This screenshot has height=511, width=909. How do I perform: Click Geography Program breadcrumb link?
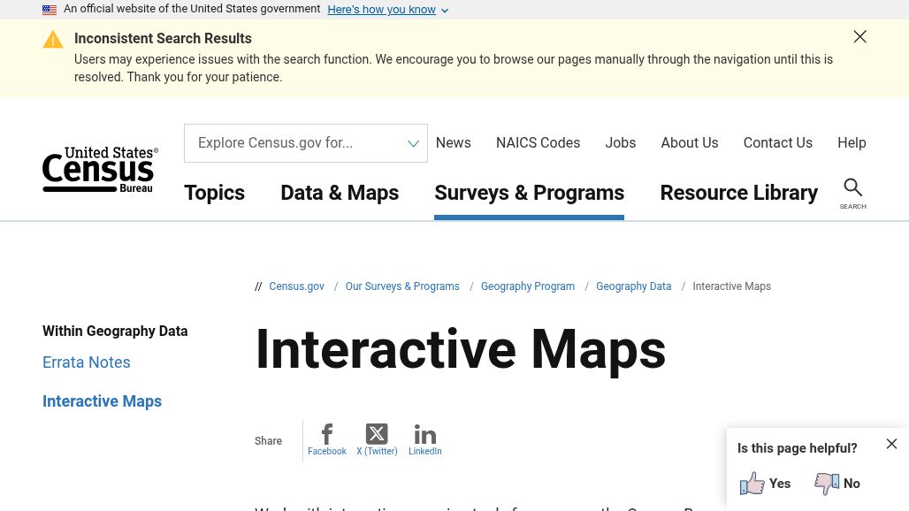point(528,286)
